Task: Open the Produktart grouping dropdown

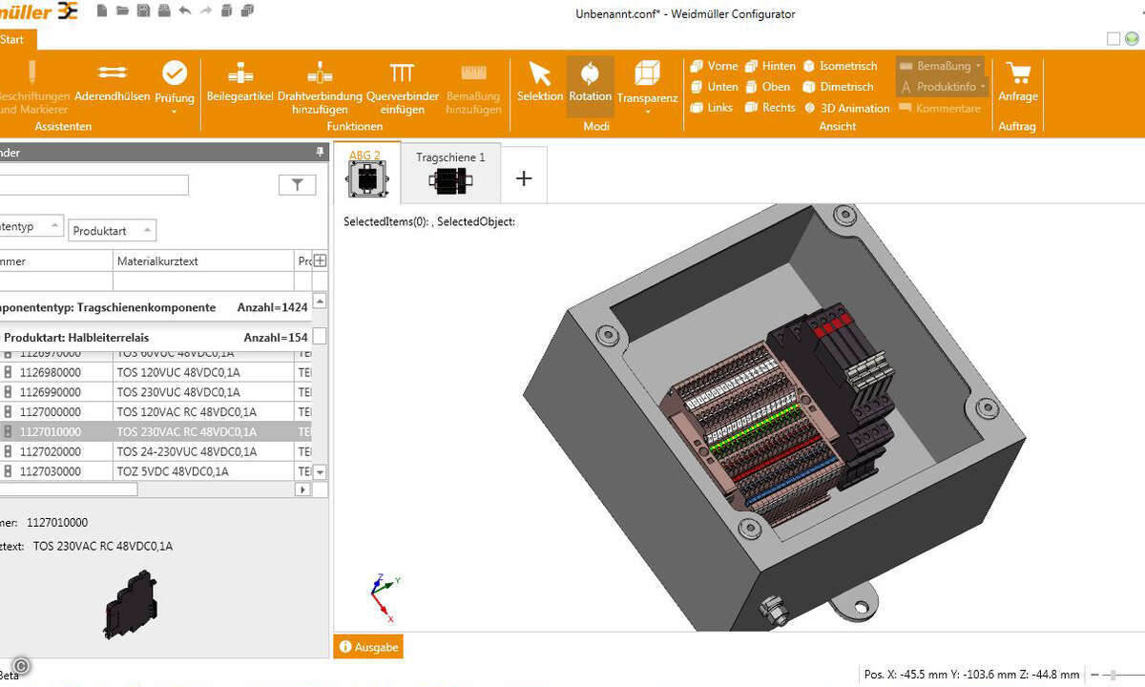Action: [112, 231]
